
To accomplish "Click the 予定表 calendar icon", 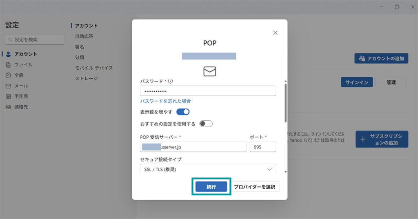I will [8, 96].
